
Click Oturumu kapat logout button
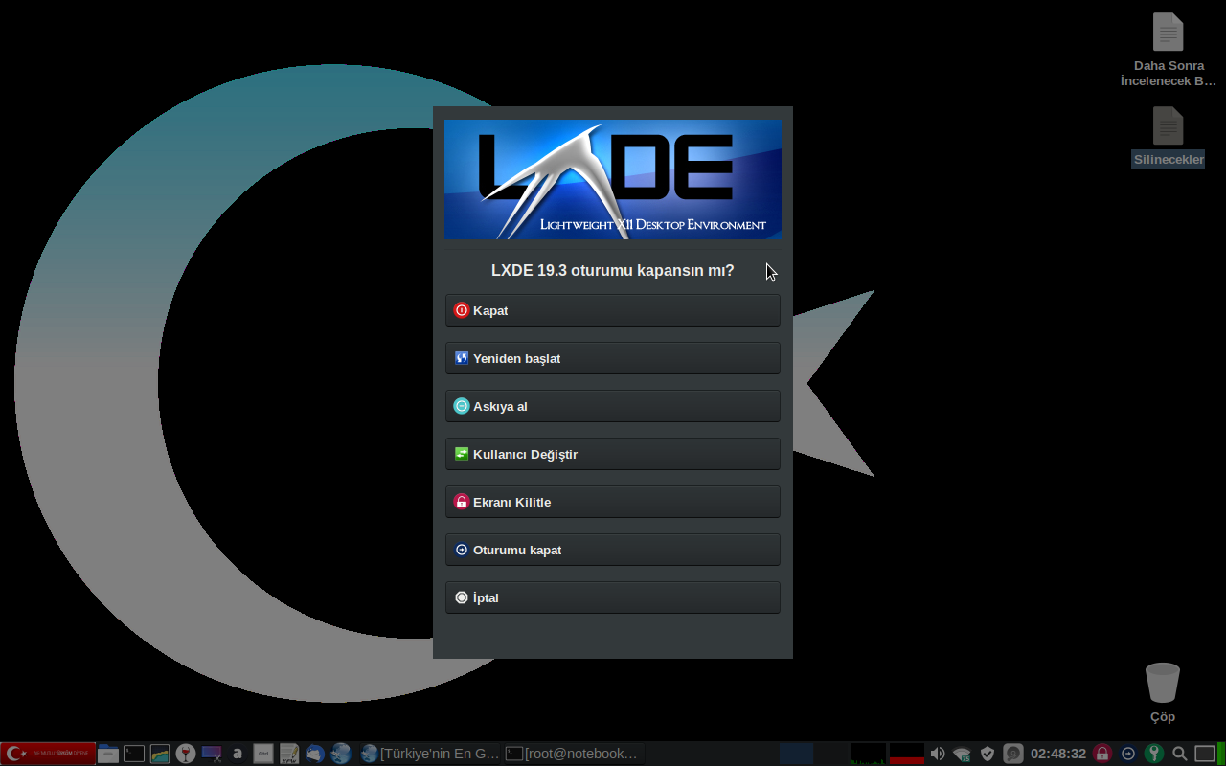tap(613, 550)
